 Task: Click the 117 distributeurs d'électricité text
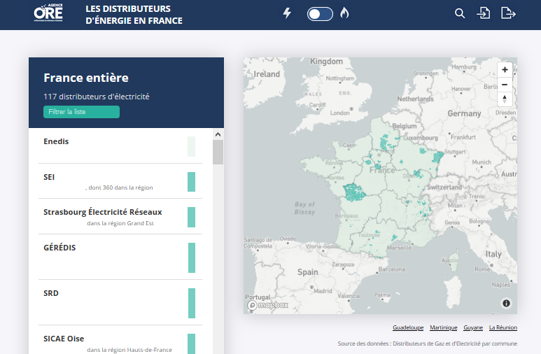[x=97, y=97]
